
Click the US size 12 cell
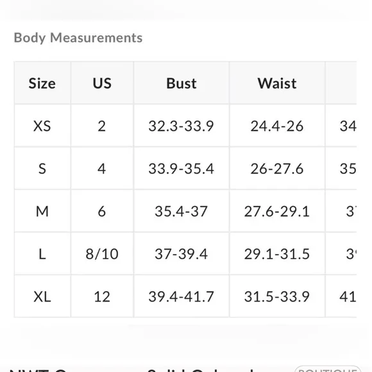coord(102,296)
